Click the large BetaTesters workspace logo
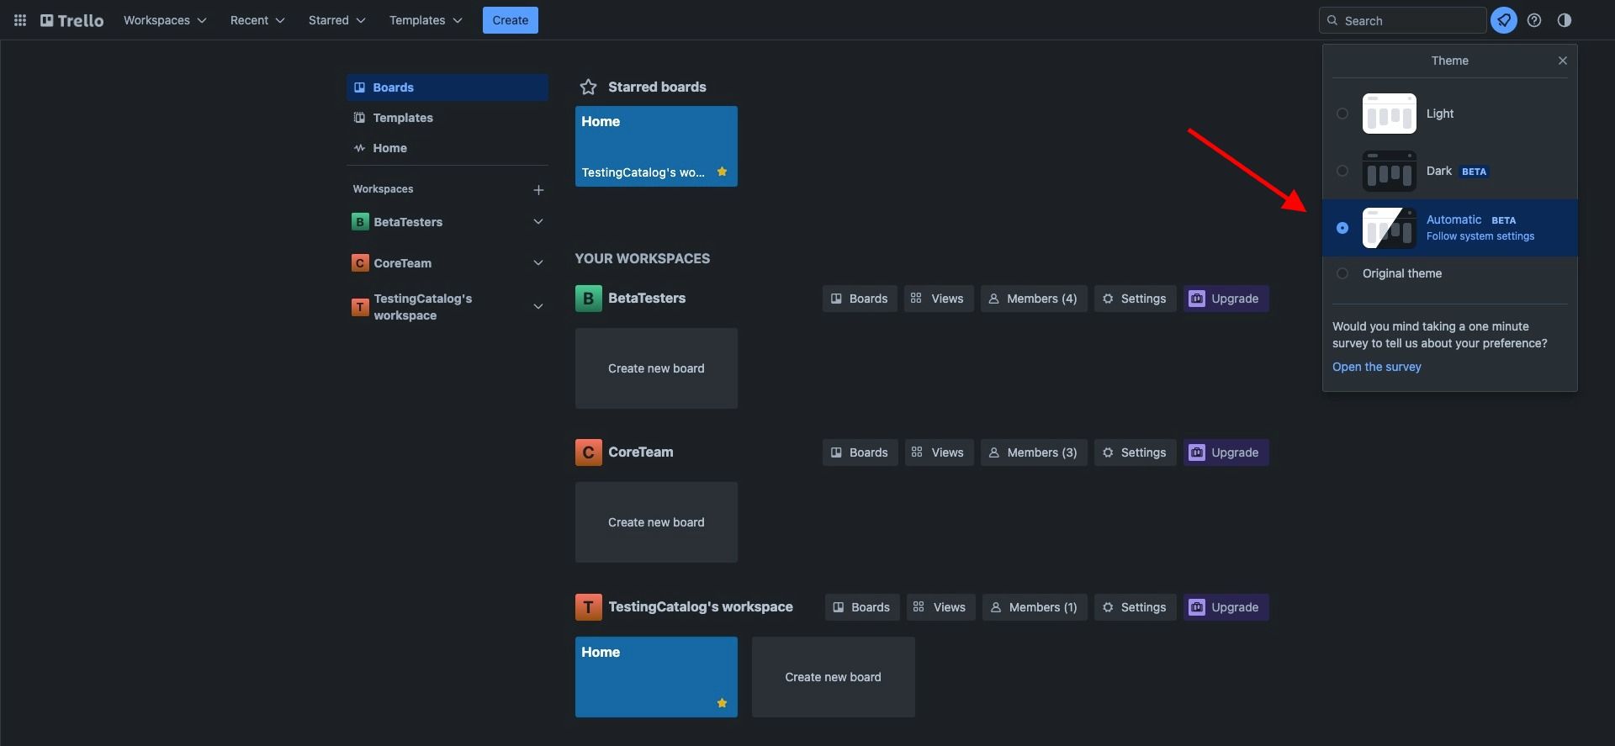 pos(589,299)
